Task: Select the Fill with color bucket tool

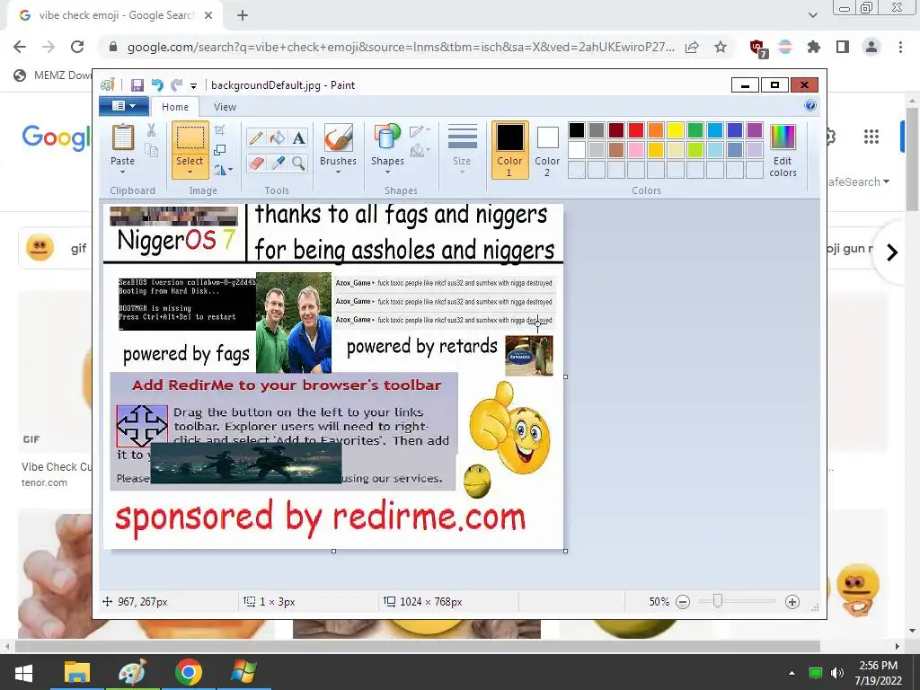Action: point(278,137)
